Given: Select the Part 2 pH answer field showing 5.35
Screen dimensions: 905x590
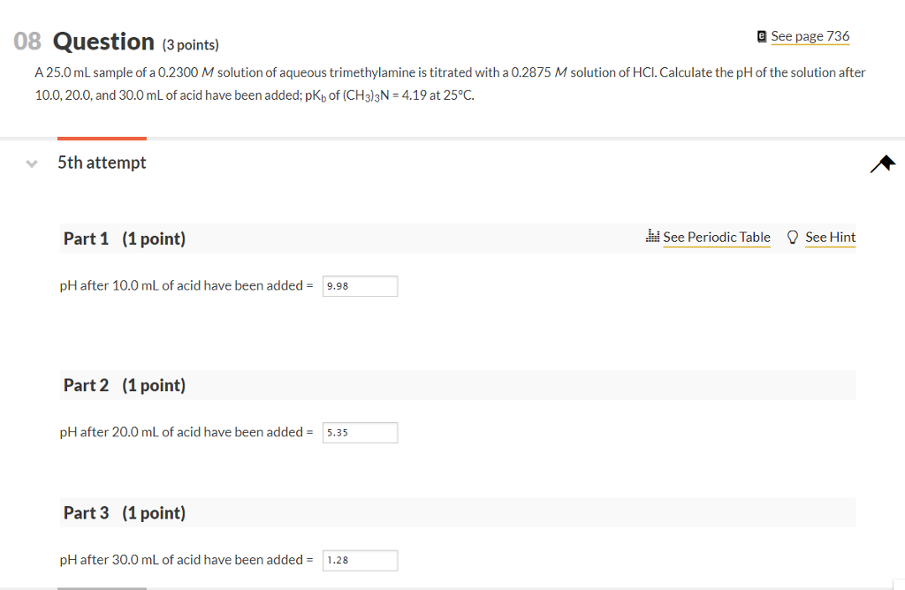Looking at the screenshot, I should pos(360,432).
